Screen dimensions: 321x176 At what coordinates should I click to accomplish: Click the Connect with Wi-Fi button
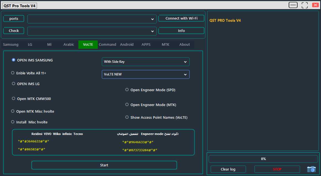(181, 18)
